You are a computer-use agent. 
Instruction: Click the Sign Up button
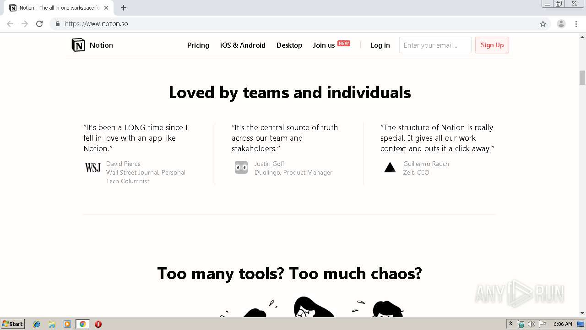492,45
